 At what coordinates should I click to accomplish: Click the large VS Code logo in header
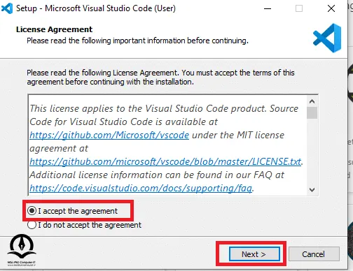[x=327, y=38]
